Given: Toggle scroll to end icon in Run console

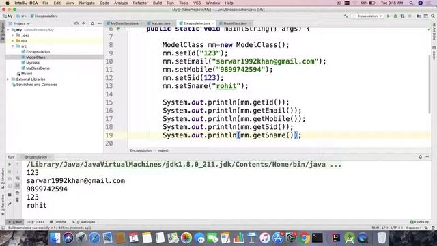Looking at the screenshot, I should coord(18,186).
